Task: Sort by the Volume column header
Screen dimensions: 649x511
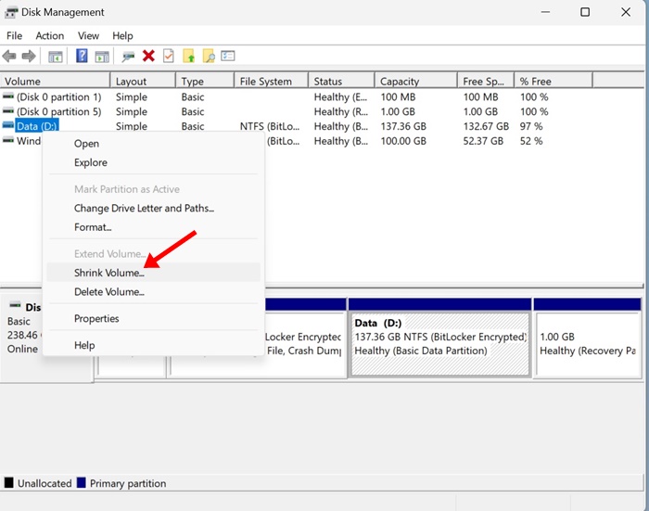Action: point(55,82)
